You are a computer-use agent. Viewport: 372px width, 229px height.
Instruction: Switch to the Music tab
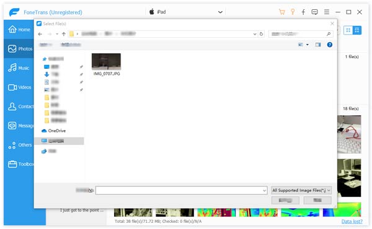click(x=19, y=68)
